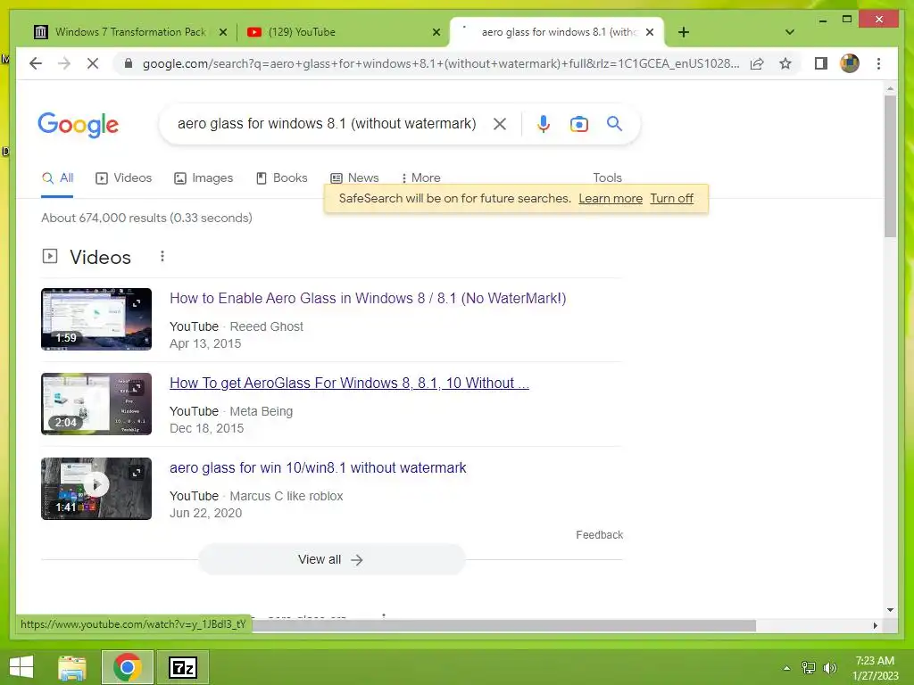This screenshot has width=914, height=685.
Task: Go back to the previous page
Action: pos(36,63)
